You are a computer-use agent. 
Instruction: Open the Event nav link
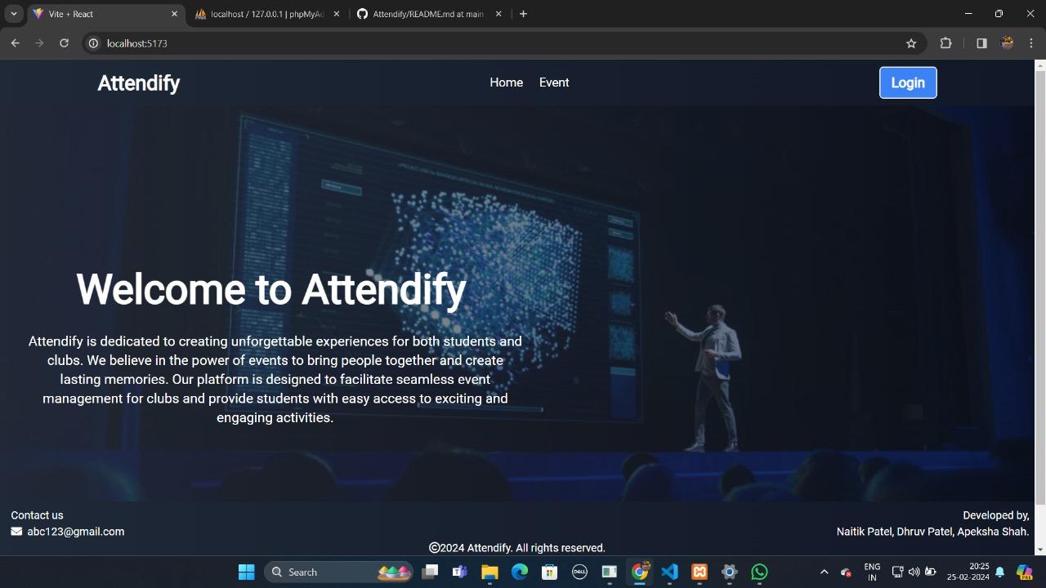(x=554, y=82)
